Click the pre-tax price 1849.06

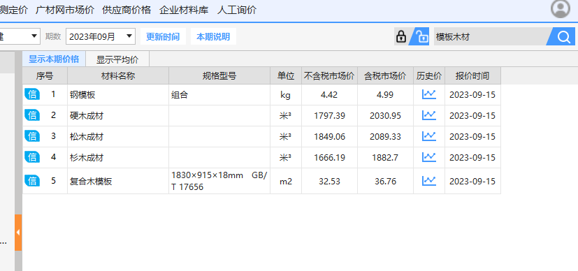click(330, 137)
